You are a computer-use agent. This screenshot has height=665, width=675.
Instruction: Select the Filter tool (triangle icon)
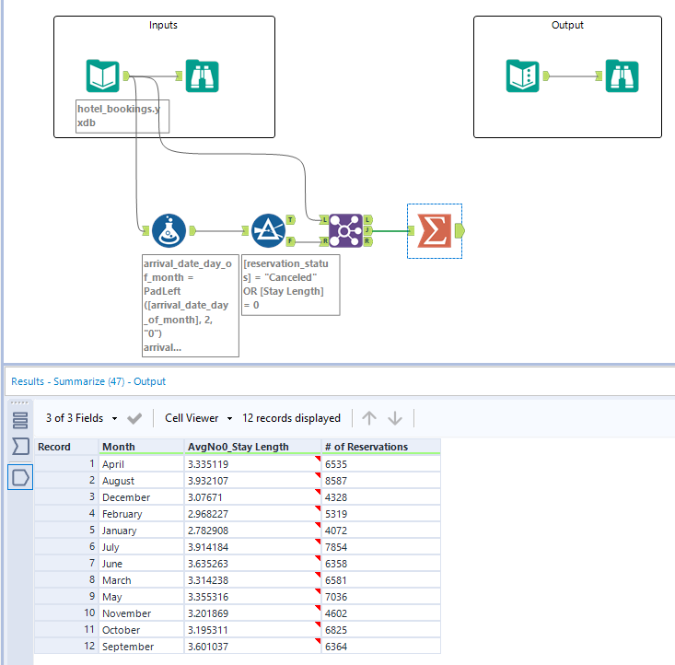268,231
